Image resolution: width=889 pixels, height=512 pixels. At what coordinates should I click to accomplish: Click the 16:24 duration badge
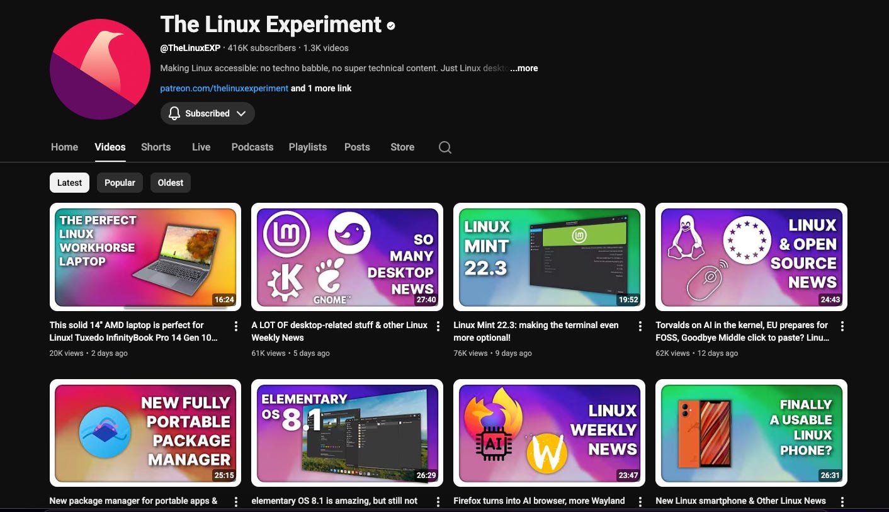224,300
